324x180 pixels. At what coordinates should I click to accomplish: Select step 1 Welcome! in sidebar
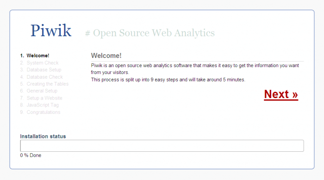(35, 56)
